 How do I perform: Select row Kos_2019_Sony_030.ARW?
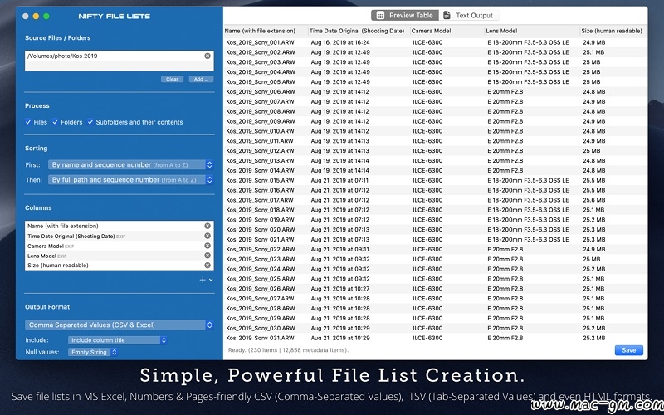435,328
